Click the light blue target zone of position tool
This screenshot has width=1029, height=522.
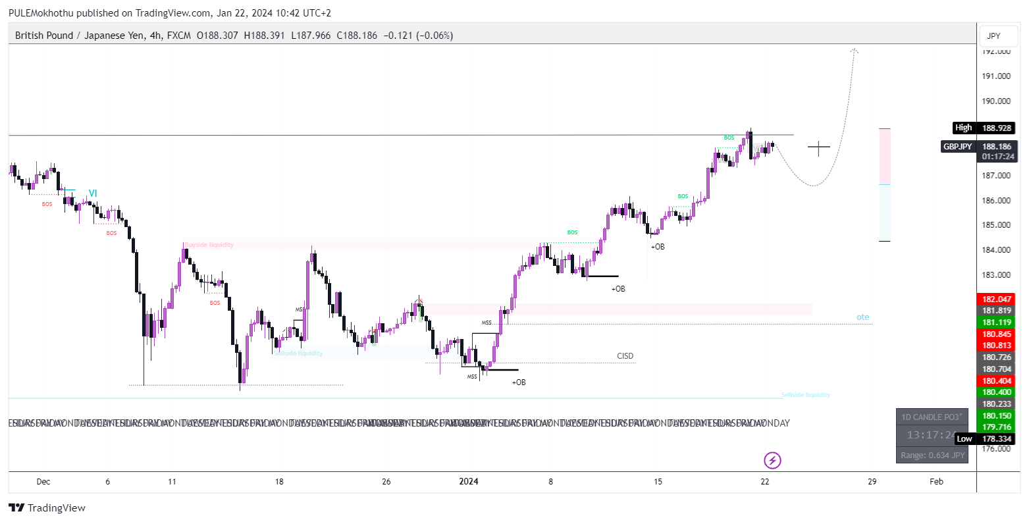885,213
